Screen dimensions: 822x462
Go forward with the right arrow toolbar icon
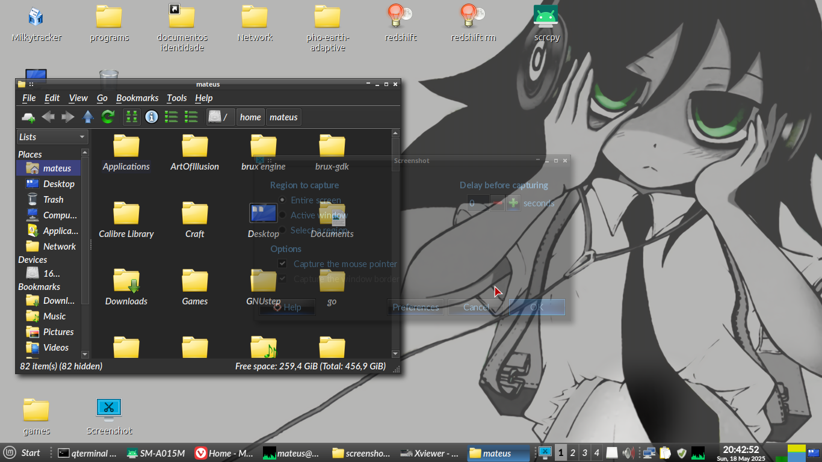68,117
